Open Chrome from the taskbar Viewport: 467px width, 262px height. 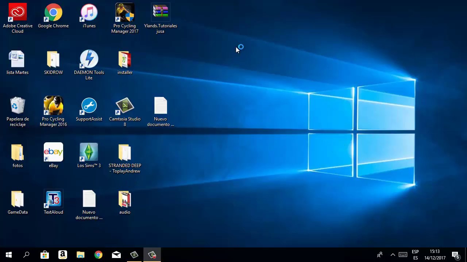click(x=99, y=255)
